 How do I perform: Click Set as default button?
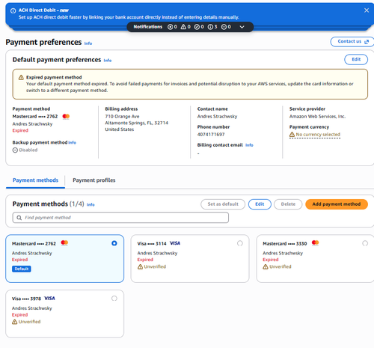tap(223, 204)
